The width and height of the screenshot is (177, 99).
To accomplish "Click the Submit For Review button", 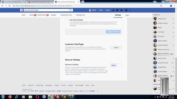I will (113, 32).
